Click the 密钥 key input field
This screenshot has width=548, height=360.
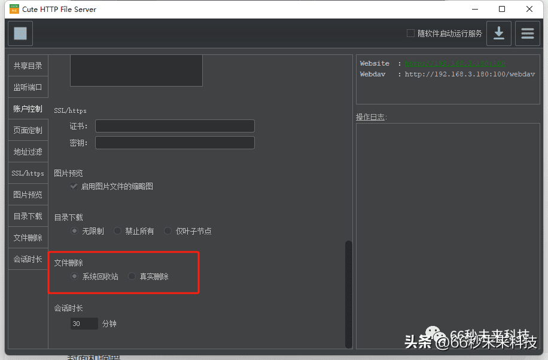tap(174, 142)
